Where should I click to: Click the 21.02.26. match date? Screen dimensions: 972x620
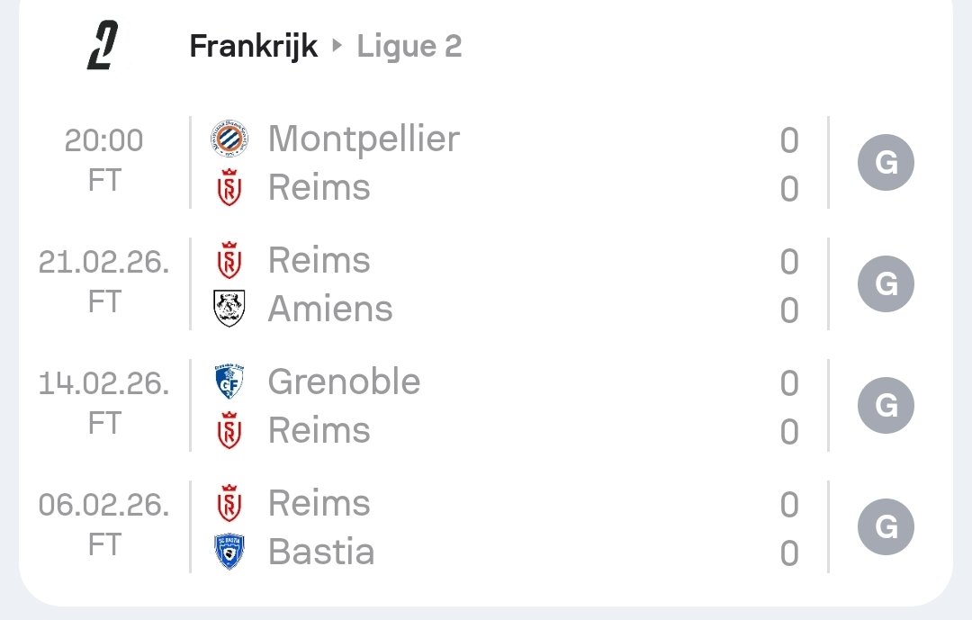pos(103,262)
